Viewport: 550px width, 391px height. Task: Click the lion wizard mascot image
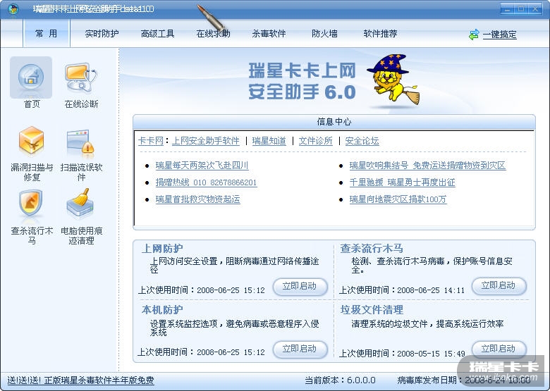click(x=394, y=80)
